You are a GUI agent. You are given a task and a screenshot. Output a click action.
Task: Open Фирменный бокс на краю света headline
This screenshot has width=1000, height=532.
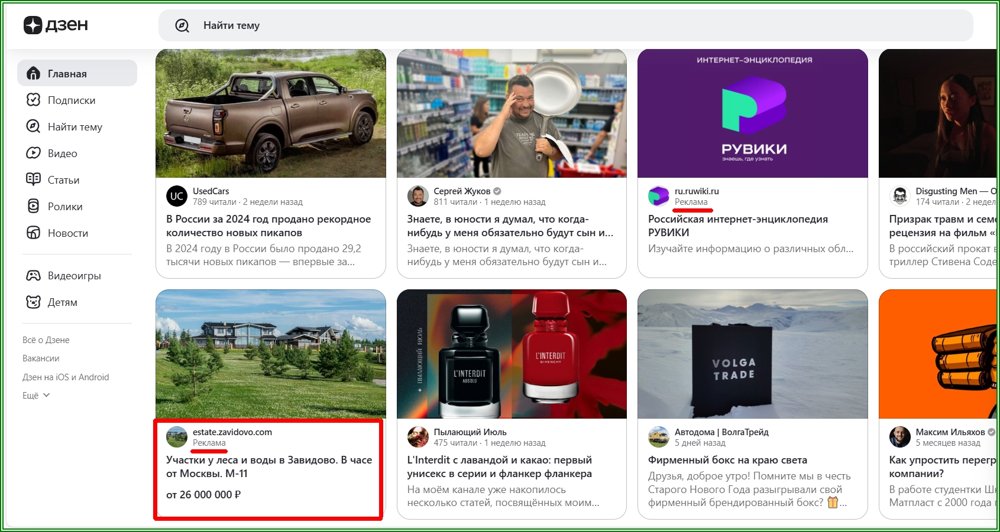click(727, 460)
